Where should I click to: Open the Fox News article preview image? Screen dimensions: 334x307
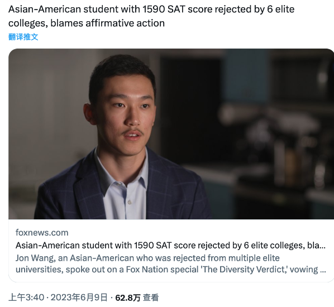(171, 134)
